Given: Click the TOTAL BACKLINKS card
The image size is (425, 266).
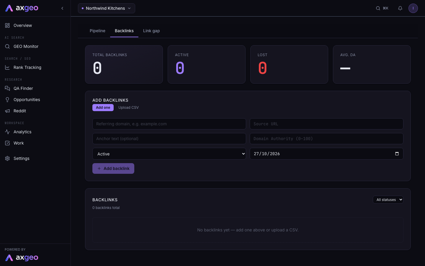Looking at the screenshot, I should pyautogui.click(x=124, y=64).
